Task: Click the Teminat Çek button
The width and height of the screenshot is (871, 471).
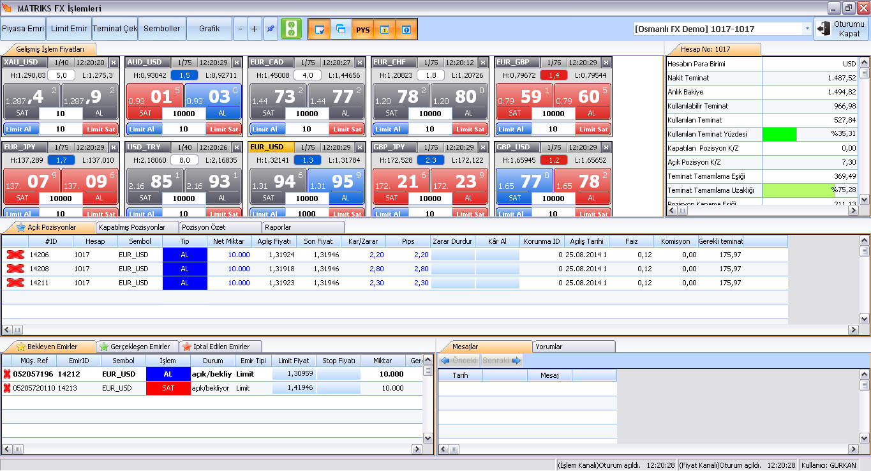Action: [115, 29]
